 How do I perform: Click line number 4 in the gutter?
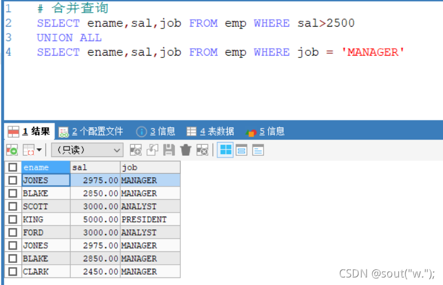point(9,52)
